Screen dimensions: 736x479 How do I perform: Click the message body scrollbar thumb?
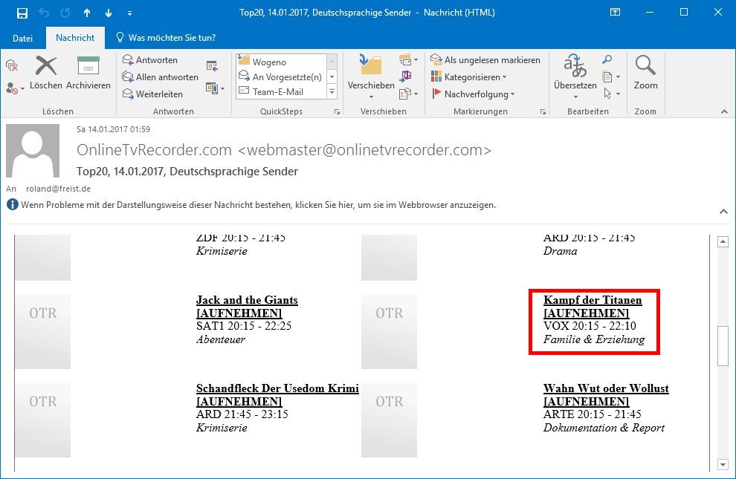click(x=723, y=345)
